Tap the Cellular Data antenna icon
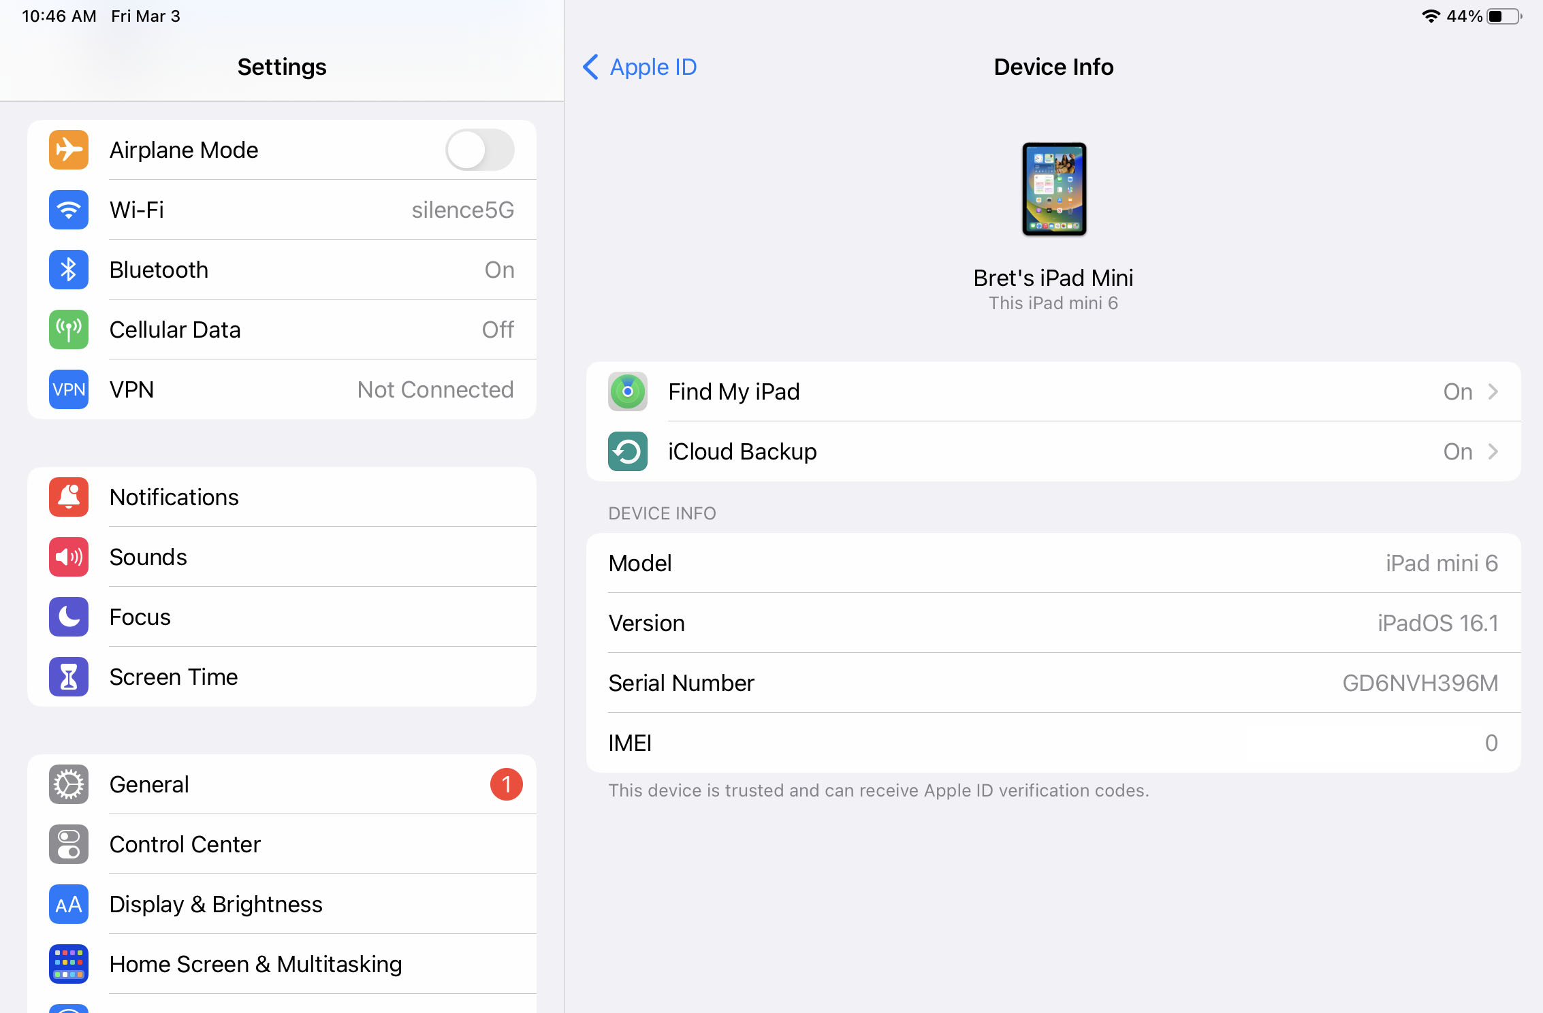The image size is (1543, 1013). [x=69, y=329]
